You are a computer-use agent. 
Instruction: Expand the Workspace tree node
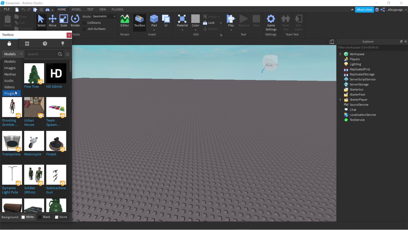[x=340, y=54]
